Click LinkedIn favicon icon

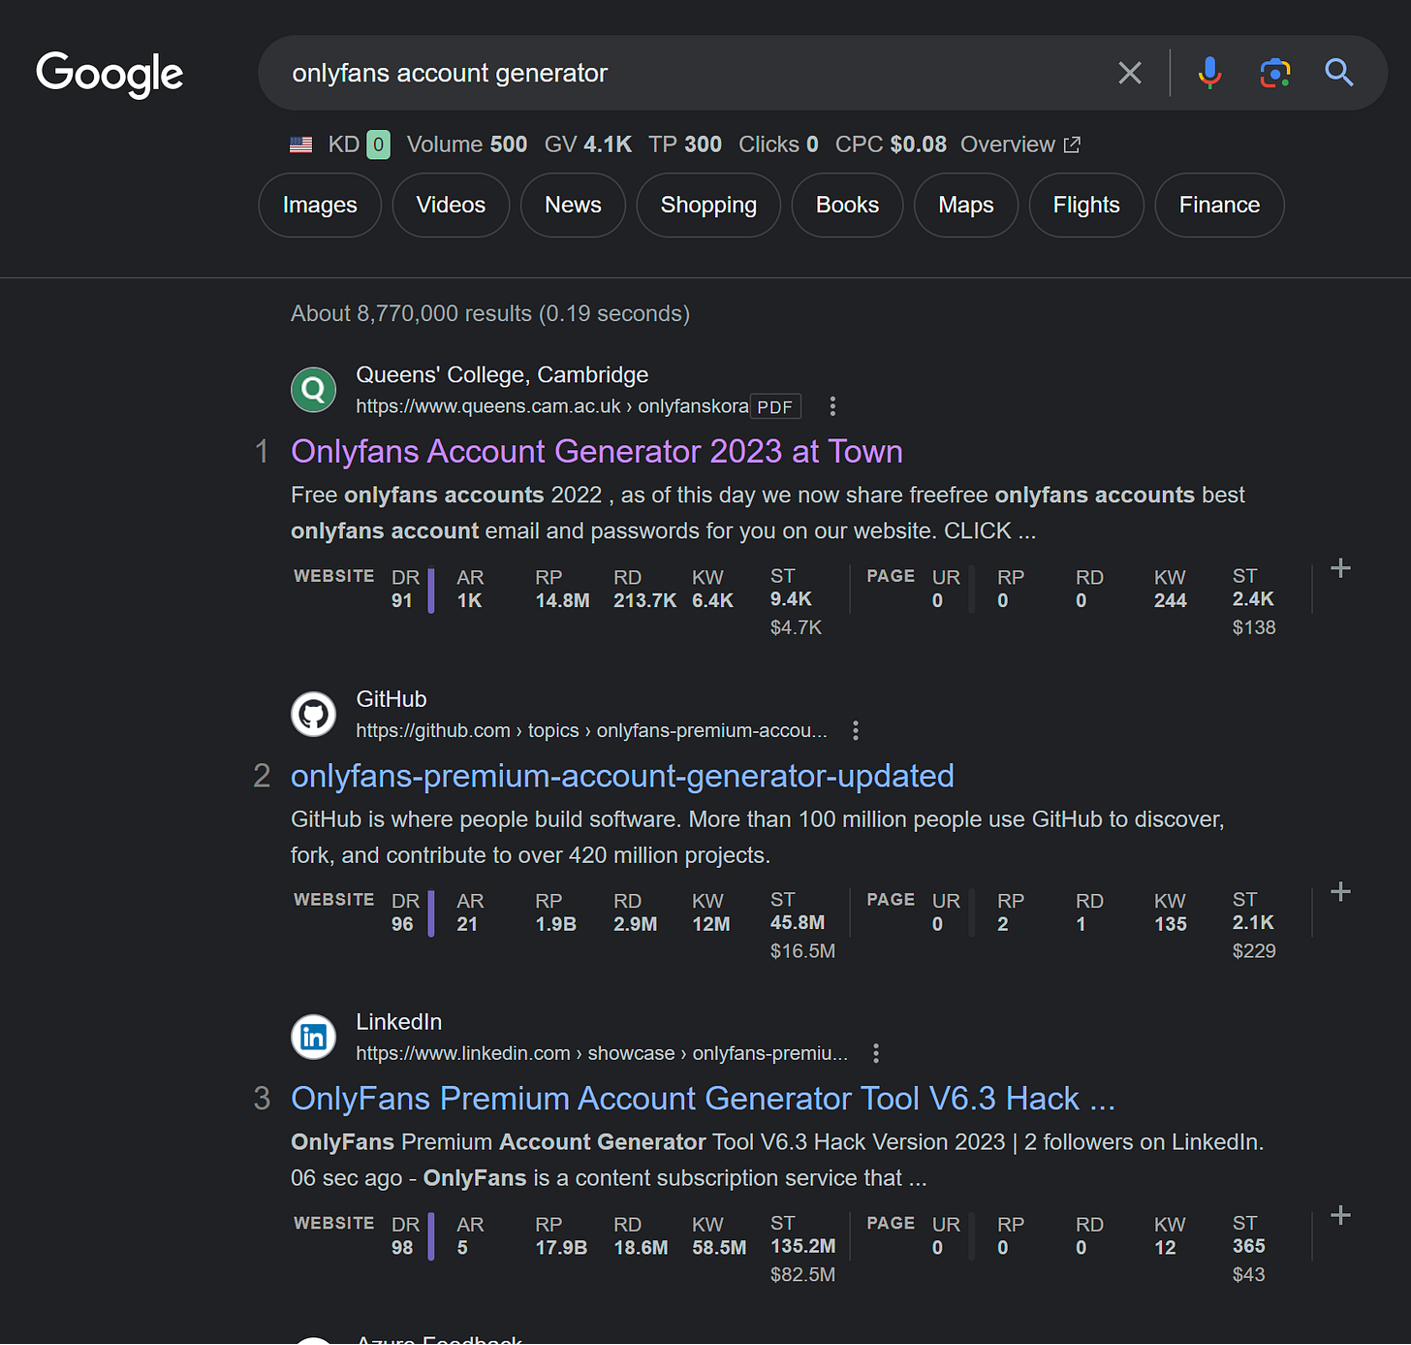(x=313, y=1038)
